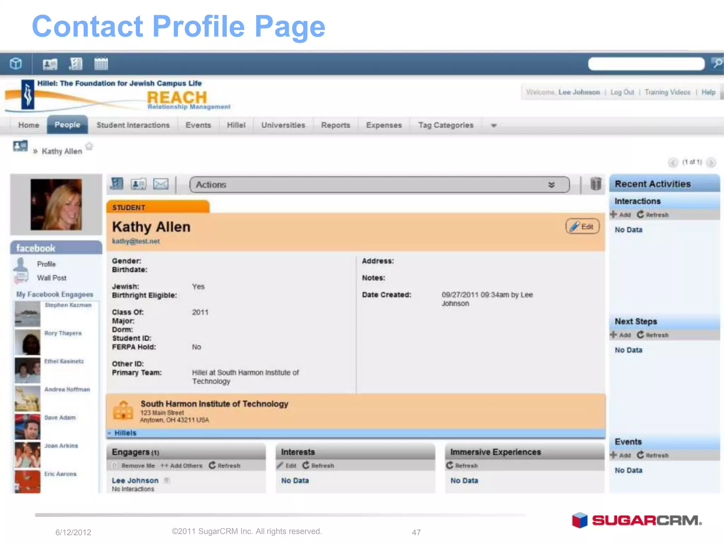
Task: Open the notes sheet icon in top bar
Action: 76,64
